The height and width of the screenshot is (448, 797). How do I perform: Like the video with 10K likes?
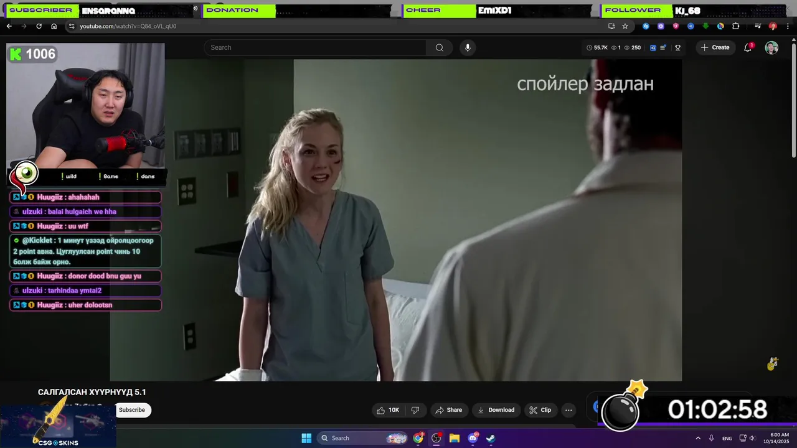coord(387,410)
